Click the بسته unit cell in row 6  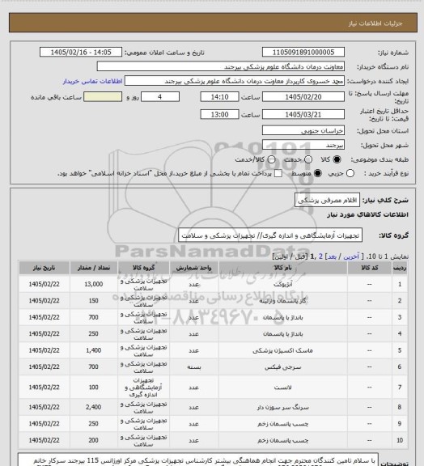pyautogui.click(x=193, y=367)
